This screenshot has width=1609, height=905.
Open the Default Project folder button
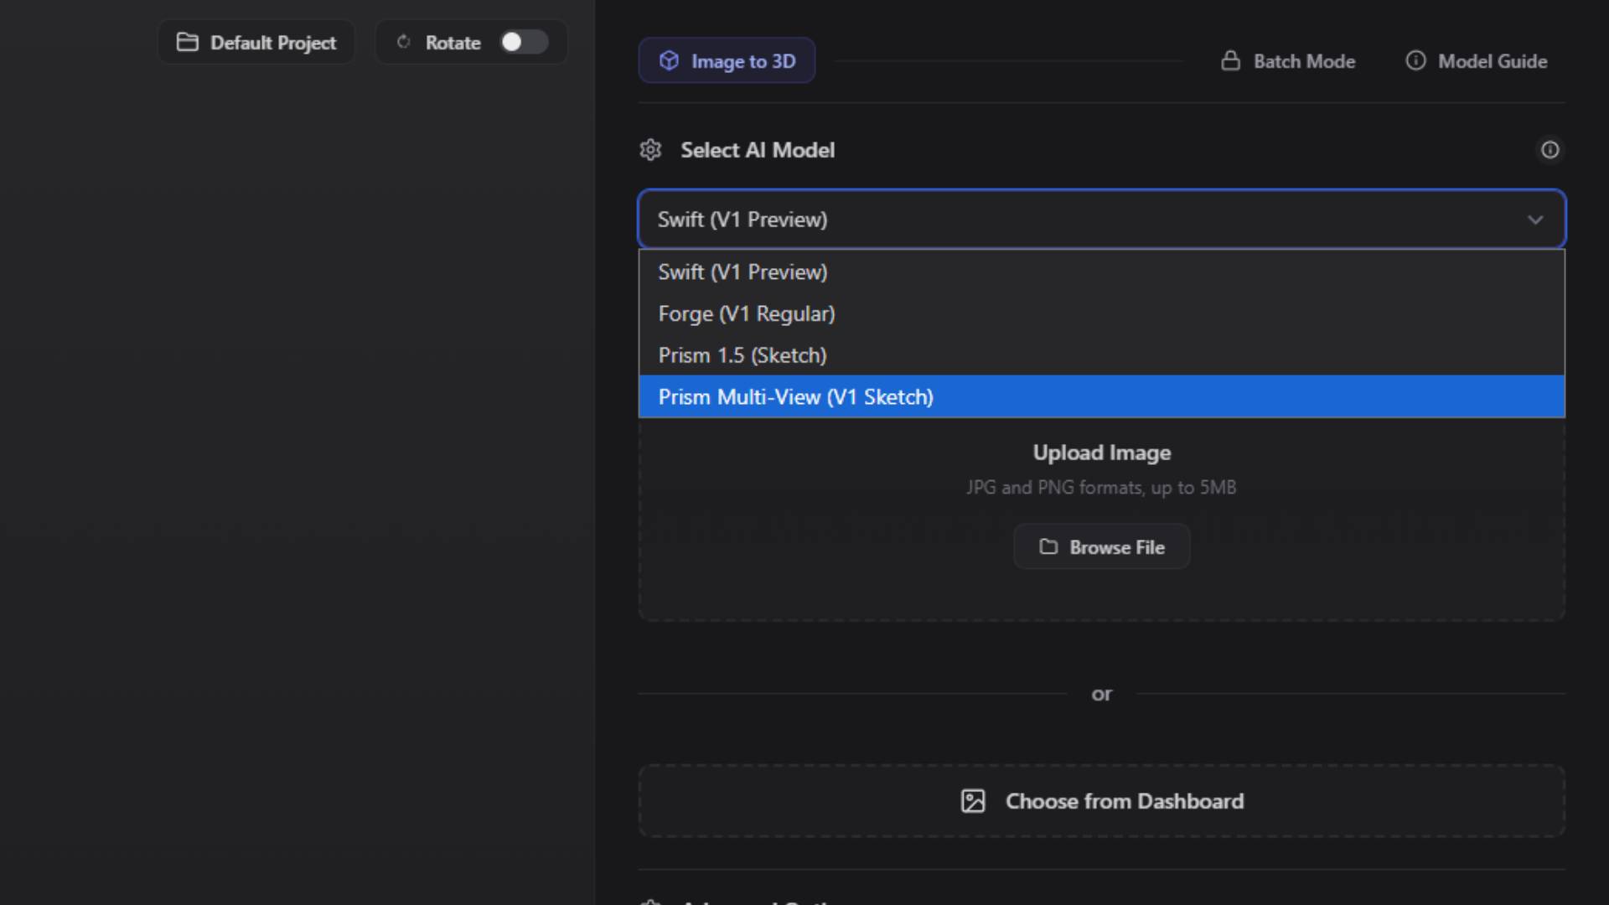click(x=256, y=42)
